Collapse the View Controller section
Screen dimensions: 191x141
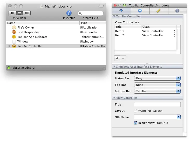click(x=114, y=97)
